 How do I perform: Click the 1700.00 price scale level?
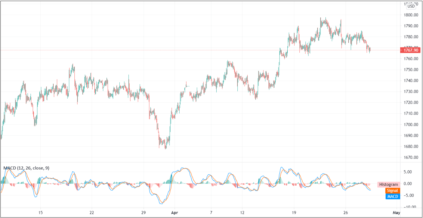(x=411, y=124)
